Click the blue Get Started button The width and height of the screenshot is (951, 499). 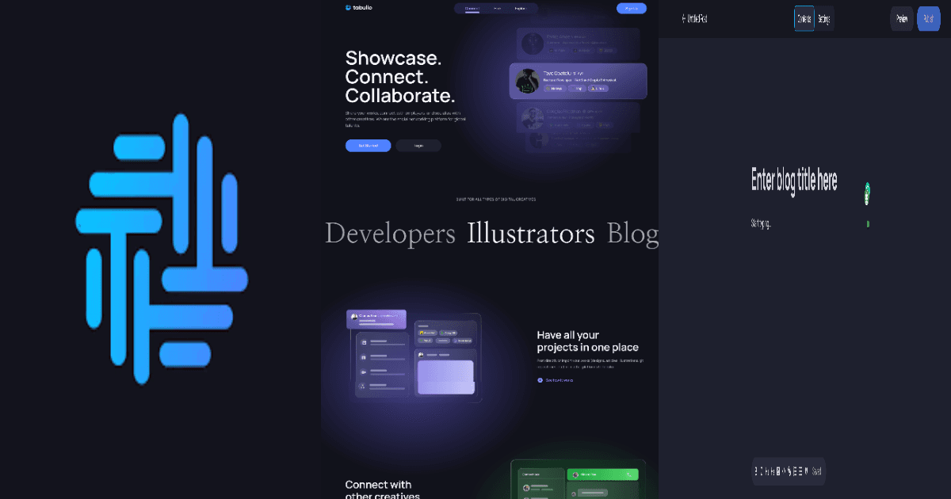point(368,146)
